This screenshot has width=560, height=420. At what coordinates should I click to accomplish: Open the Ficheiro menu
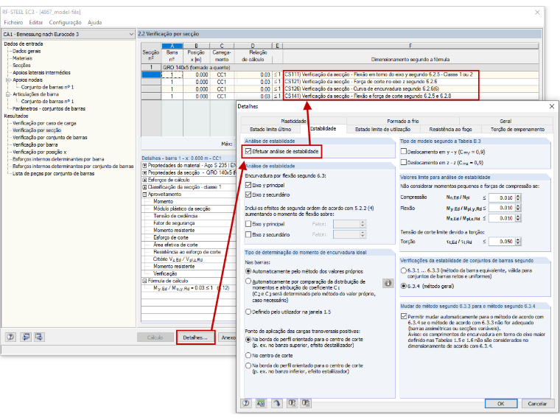13,23
